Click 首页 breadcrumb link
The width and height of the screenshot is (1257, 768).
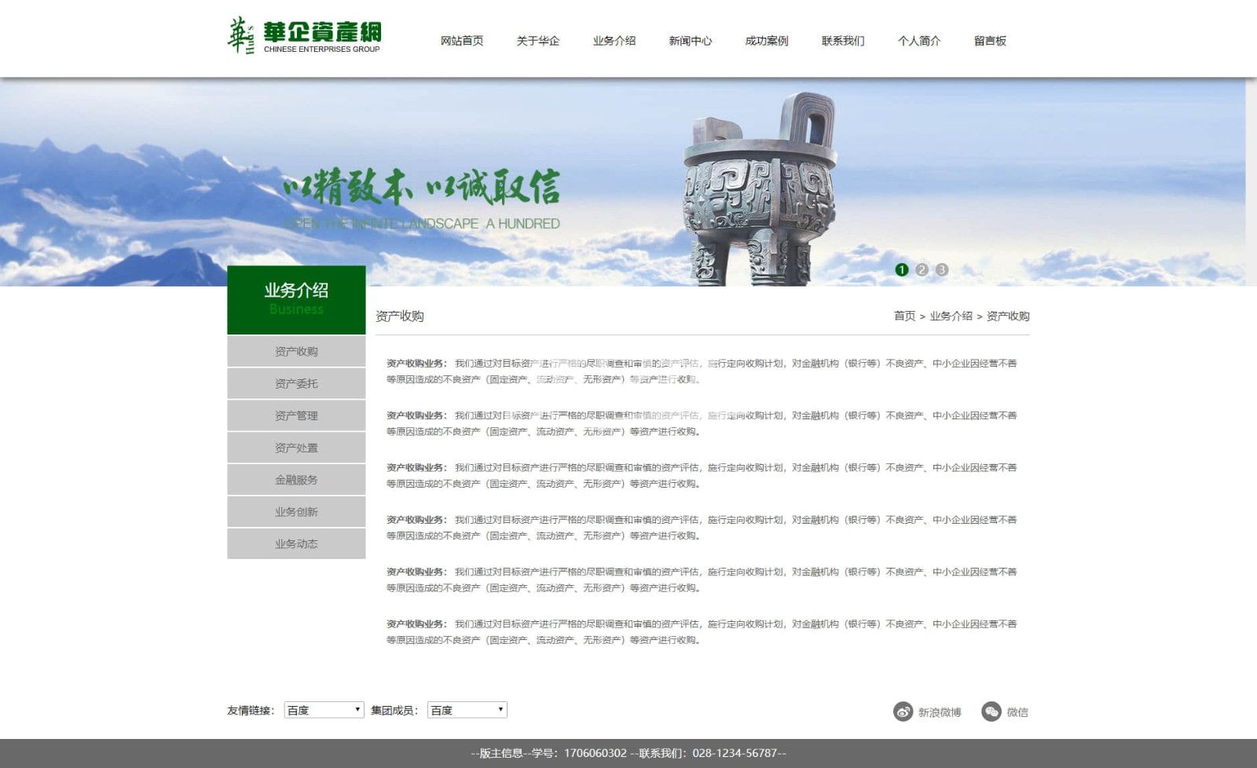pos(904,316)
